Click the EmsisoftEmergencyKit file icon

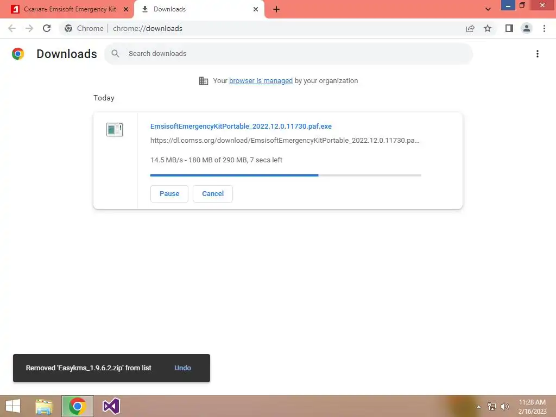(x=115, y=129)
